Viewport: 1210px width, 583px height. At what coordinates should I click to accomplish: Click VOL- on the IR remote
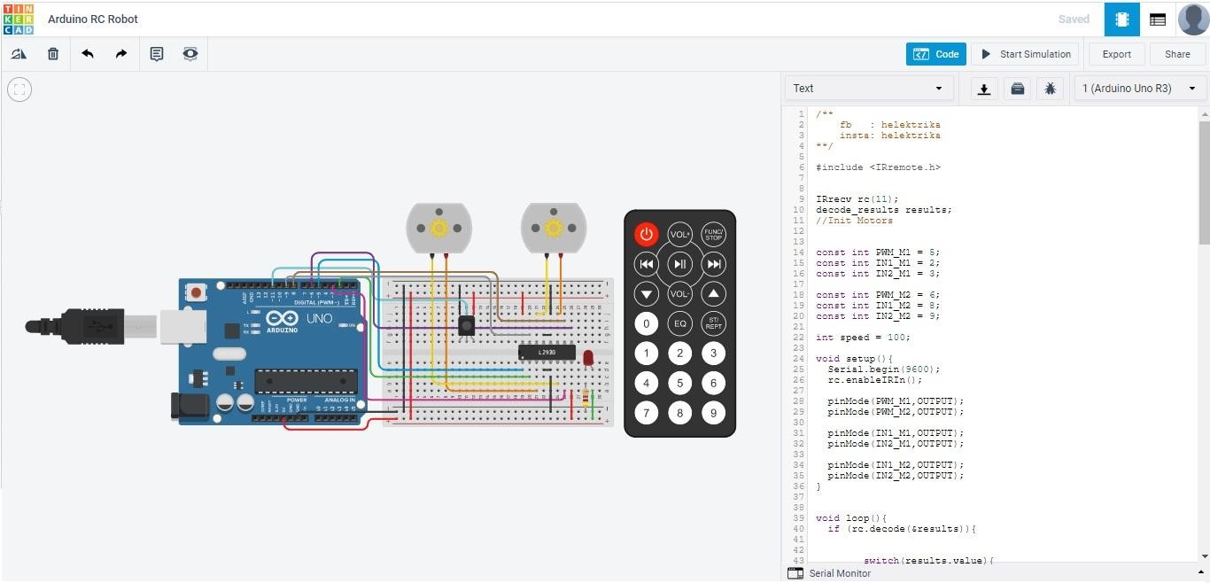680,294
